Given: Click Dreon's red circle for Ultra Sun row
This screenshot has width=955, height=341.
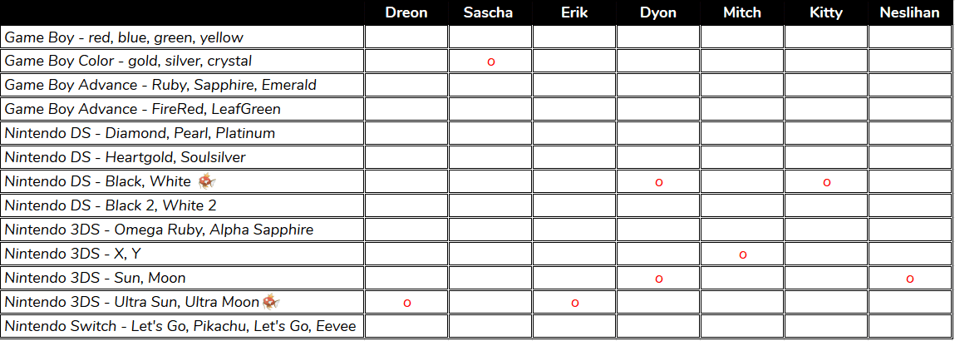Looking at the screenshot, I should point(406,304).
